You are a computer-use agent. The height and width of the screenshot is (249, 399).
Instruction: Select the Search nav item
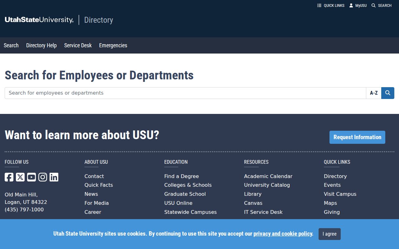[x=11, y=45]
